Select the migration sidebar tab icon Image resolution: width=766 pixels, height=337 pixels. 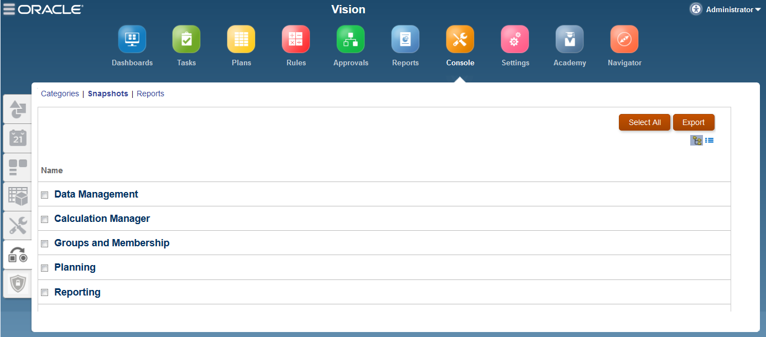tap(18, 255)
